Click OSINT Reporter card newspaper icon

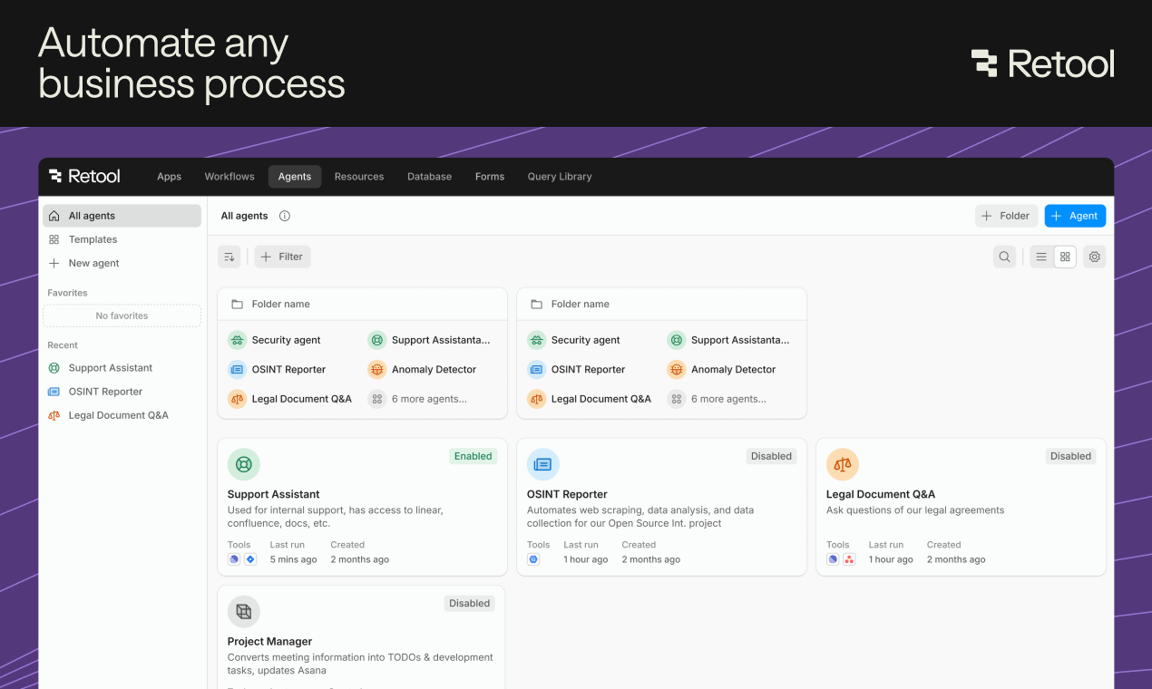click(543, 464)
